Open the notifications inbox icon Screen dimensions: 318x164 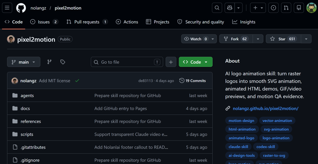[x=299, y=8]
